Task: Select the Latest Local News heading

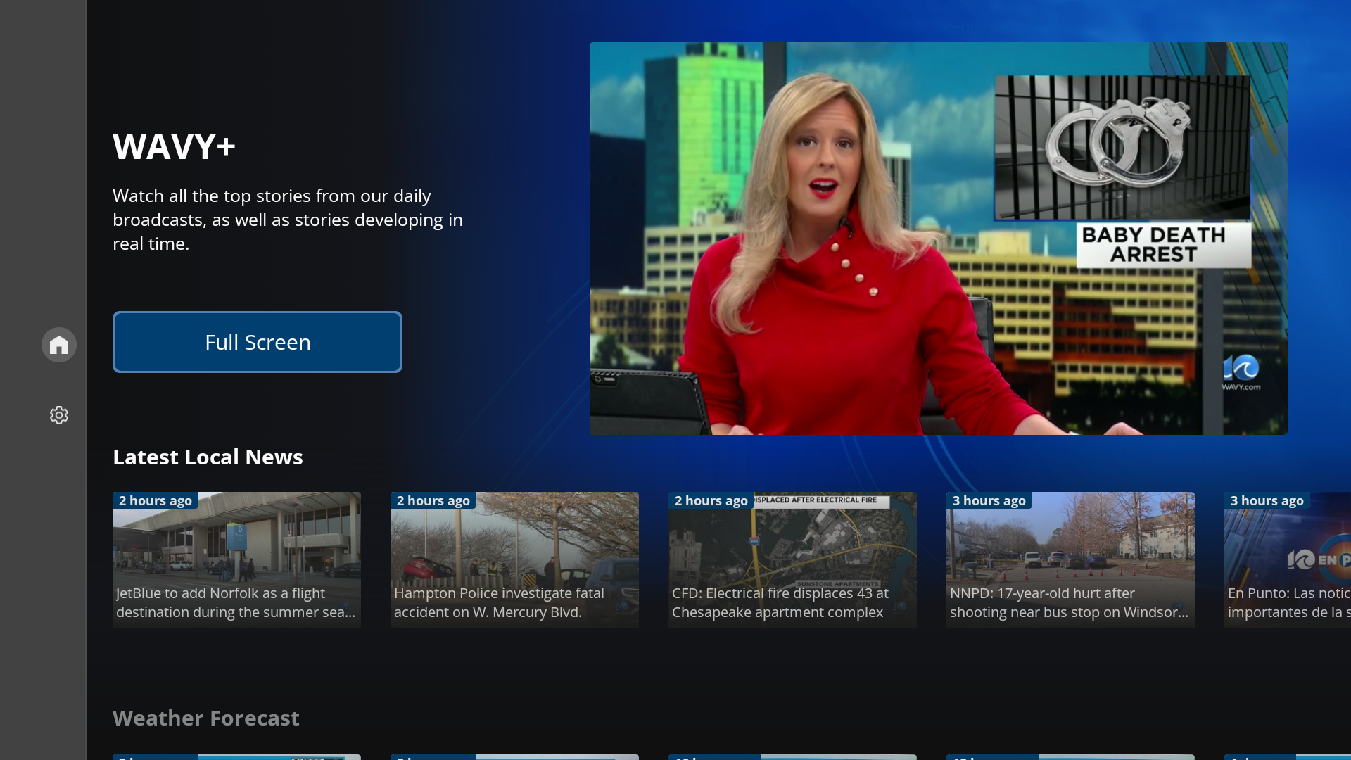Action: tap(208, 457)
